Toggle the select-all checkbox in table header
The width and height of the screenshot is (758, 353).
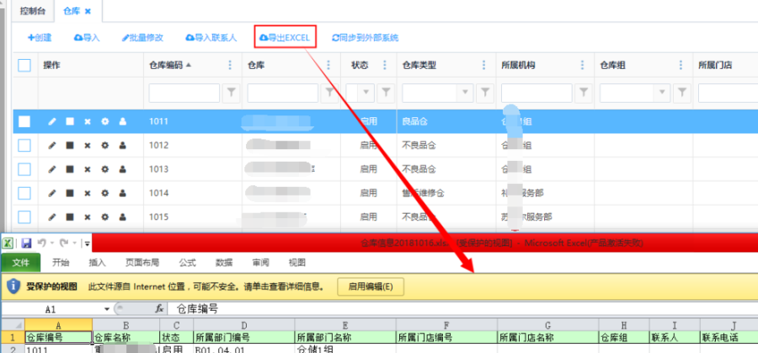(24, 66)
